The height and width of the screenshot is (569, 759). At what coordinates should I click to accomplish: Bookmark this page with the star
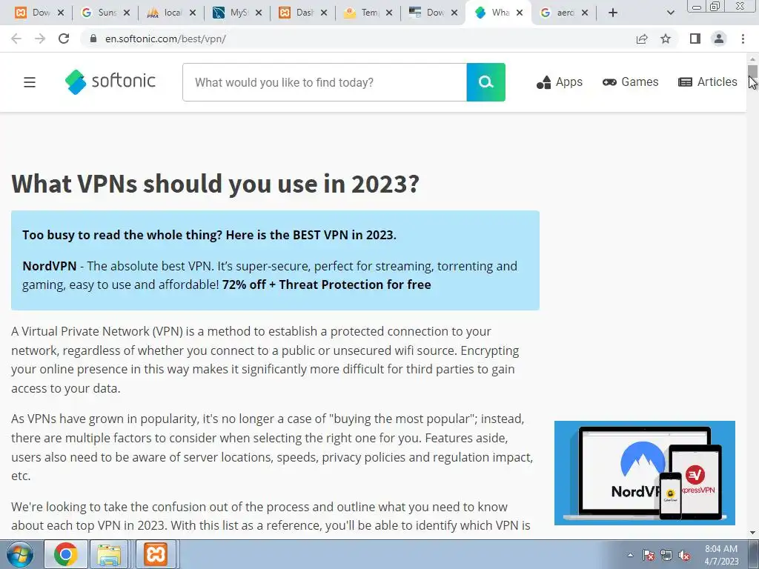(666, 39)
